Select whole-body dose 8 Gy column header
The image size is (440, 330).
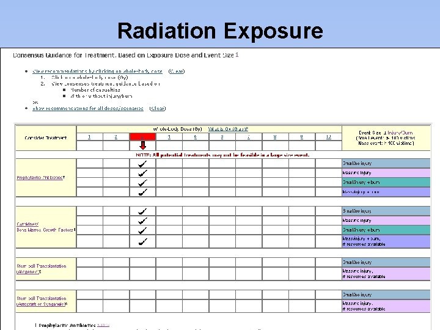[x=275, y=137]
